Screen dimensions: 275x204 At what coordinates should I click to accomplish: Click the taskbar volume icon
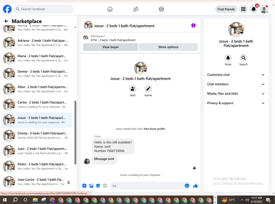coord(247,200)
